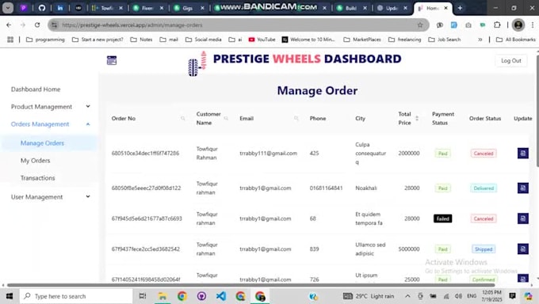The height and width of the screenshot is (304, 539).
Task: Open Chrome three-dot menu
Action: click(x=533, y=25)
